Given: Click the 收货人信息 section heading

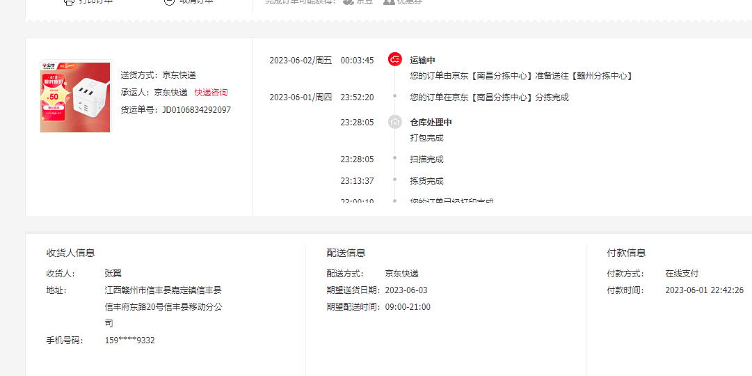Looking at the screenshot, I should [x=70, y=253].
